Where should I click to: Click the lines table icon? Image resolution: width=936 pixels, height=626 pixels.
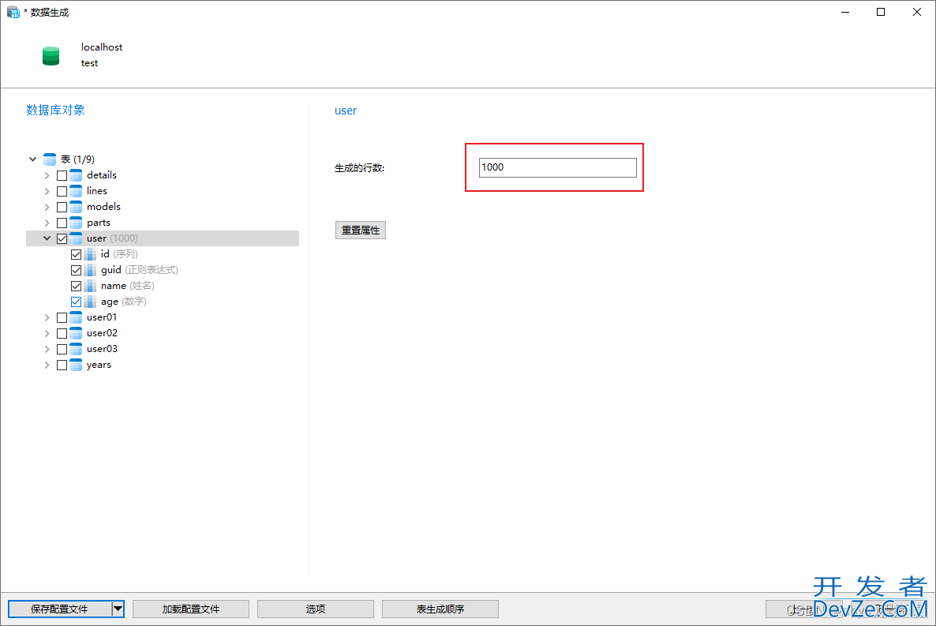pos(76,191)
